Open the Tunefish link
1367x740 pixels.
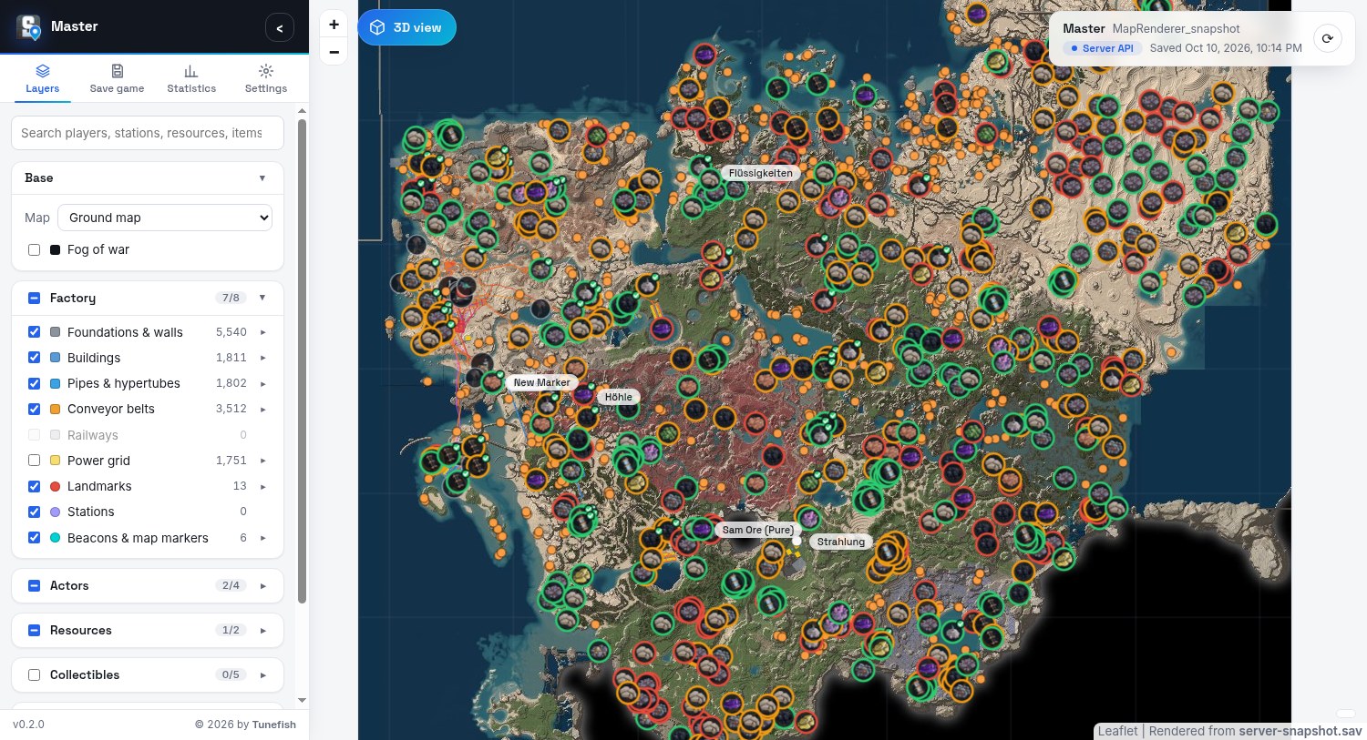(274, 725)
